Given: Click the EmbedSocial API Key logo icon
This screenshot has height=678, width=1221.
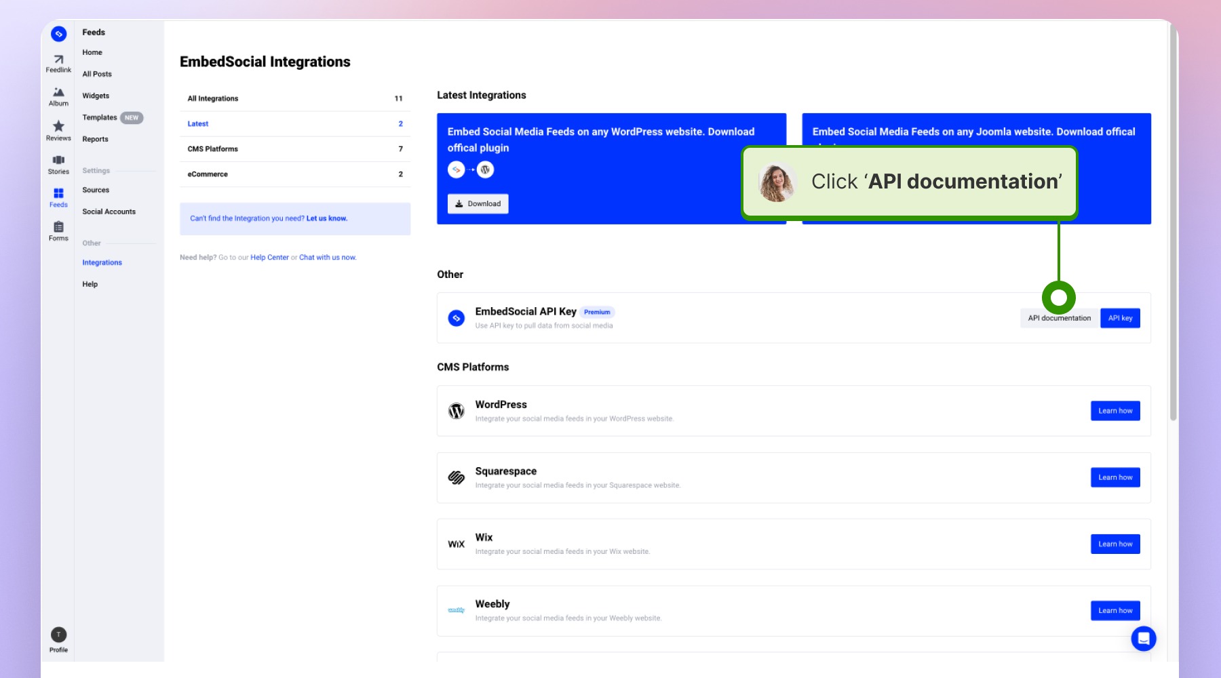Looking at the screenshot, I should [x=457, y=318].
